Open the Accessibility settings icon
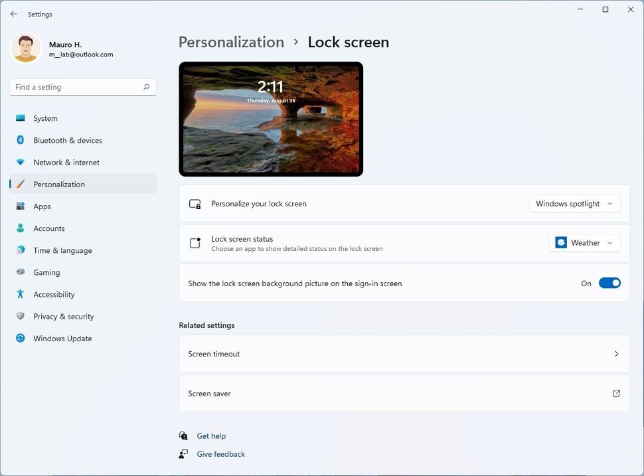The width and height of the screenshot is (644, 476). [x=21, y=294]
